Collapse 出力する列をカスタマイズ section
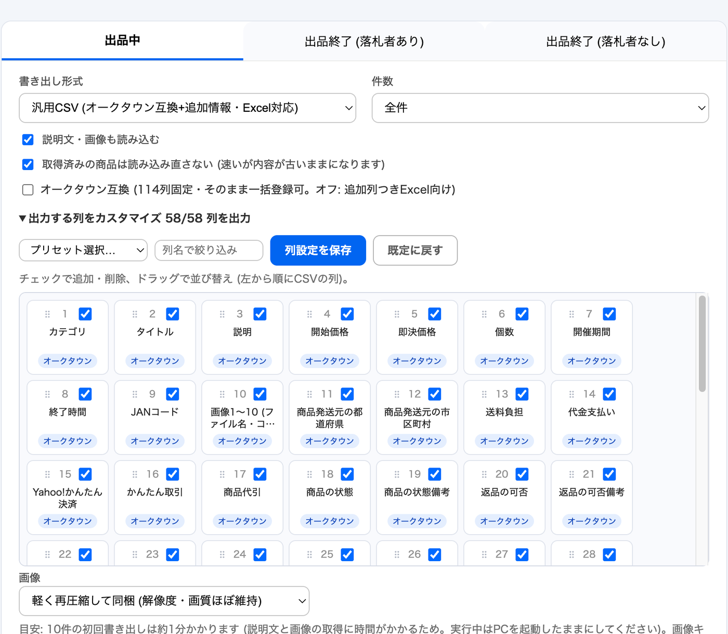728x634 pixels. tap(135, 218)
